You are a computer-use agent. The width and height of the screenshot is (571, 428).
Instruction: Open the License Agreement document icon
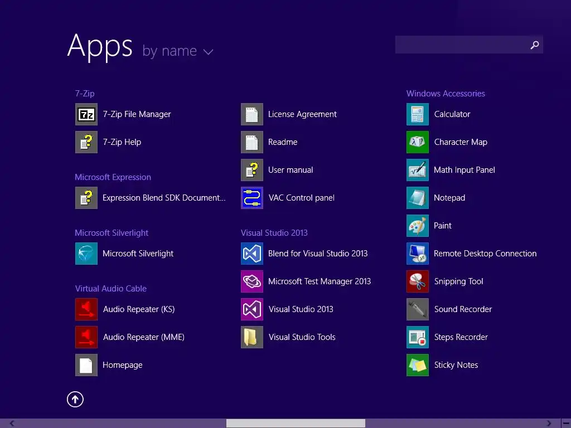click(x=252, y=114)
